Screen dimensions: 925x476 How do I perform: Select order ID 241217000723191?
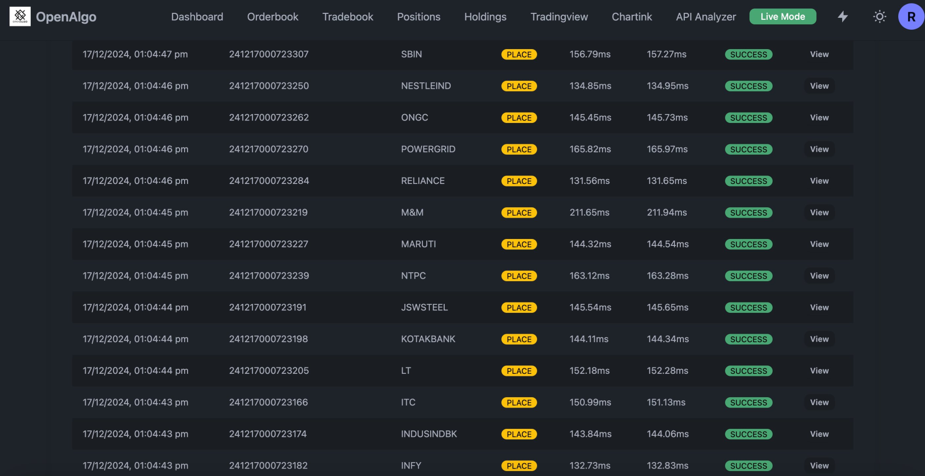click(267, 307)
